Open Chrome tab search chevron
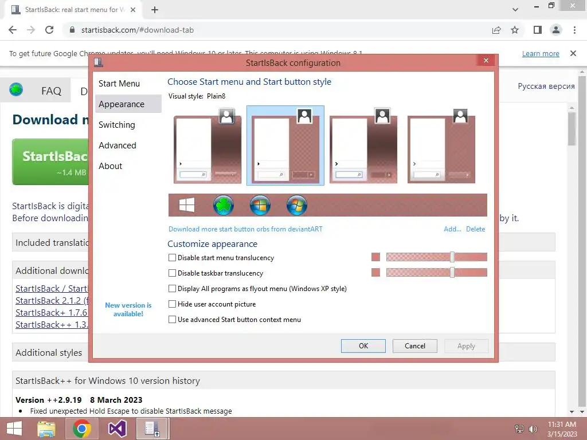Screen dimensions: 587x440 515,10
